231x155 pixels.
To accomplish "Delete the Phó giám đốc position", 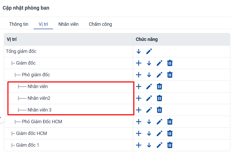I will pyautogui.click(x=170, y=75).
